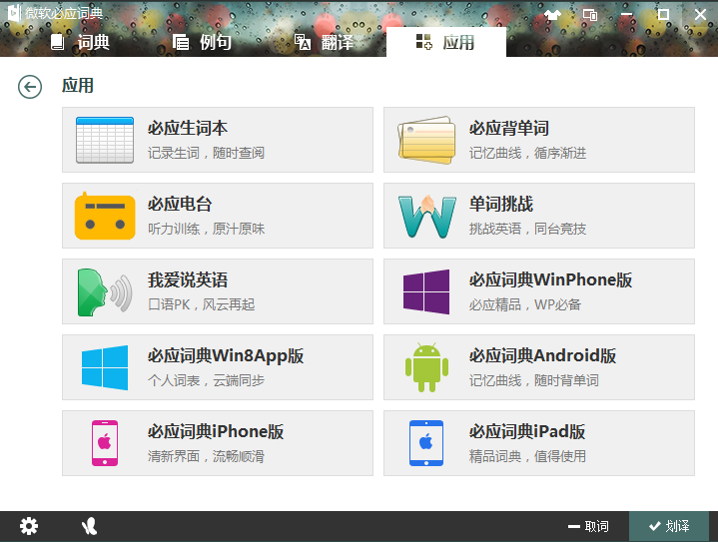Switch to mini window mode icon

(x=590, y=15)
